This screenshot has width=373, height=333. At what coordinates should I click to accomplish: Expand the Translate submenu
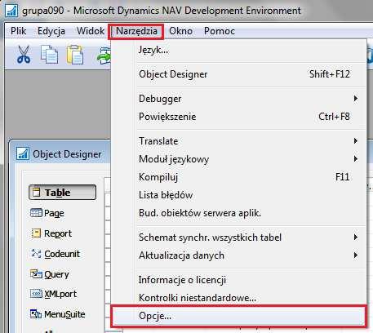coord(238,141)
